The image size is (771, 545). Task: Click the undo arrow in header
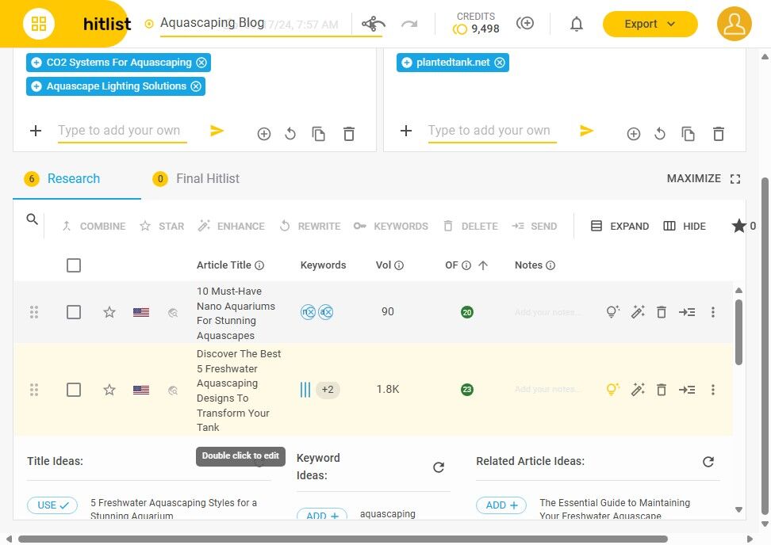pos(374,24)
